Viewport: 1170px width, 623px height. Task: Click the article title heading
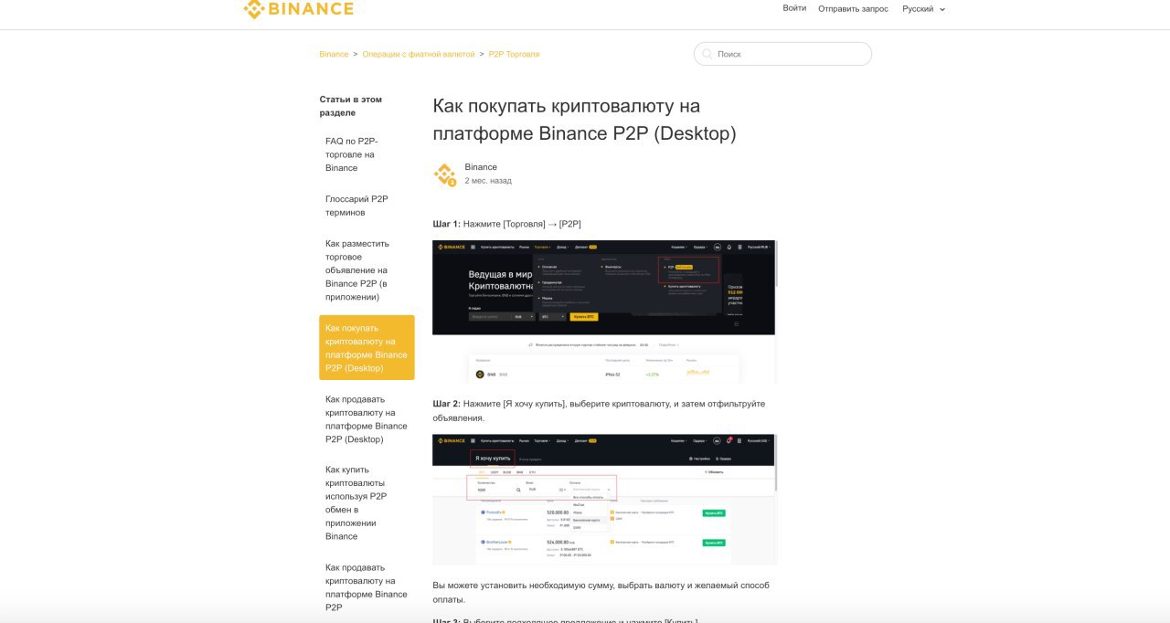pyautogui.click(x=584, y=120)
